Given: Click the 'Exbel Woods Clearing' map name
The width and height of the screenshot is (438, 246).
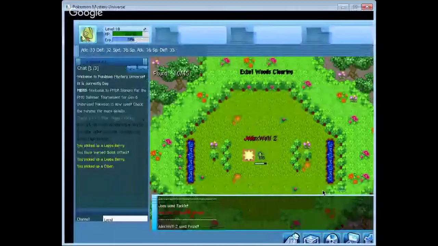Looking at the screenshot, I should click(266, 72).
